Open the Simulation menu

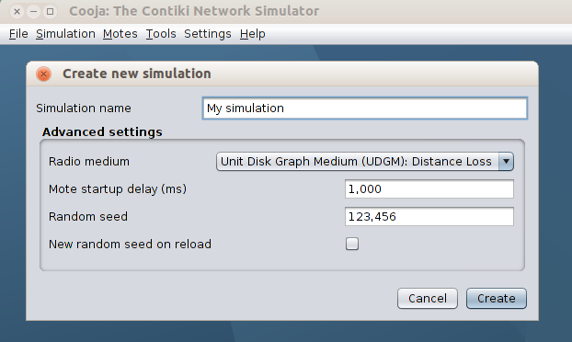[x=65, y=34]
